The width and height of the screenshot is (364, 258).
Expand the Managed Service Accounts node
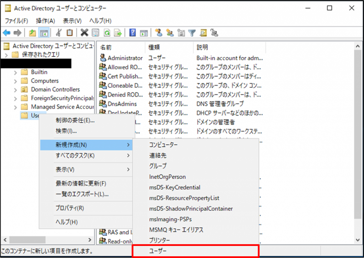(x=15, y=107)
